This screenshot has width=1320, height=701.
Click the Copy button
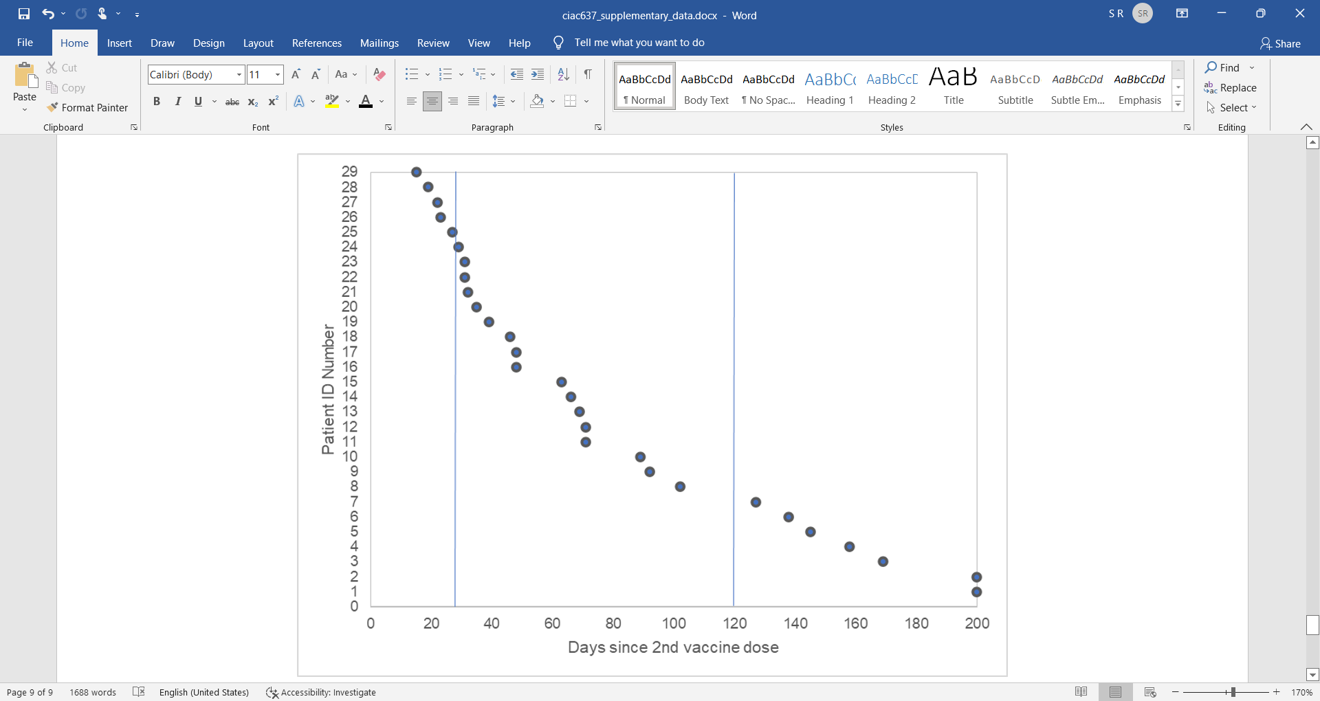pos(66,87)
